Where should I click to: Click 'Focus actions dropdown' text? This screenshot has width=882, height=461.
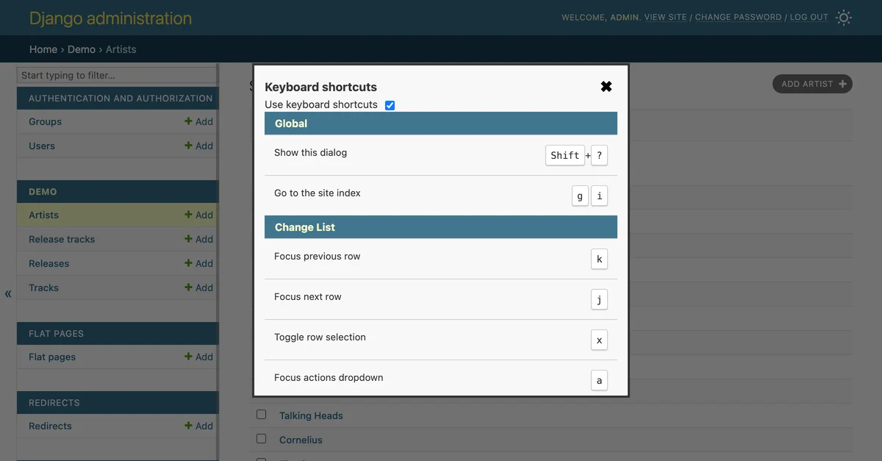point(329,377)
